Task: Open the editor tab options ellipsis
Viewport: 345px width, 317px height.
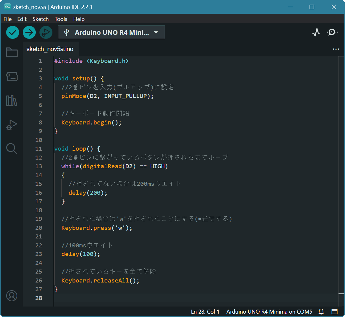Action: (336, 49)
